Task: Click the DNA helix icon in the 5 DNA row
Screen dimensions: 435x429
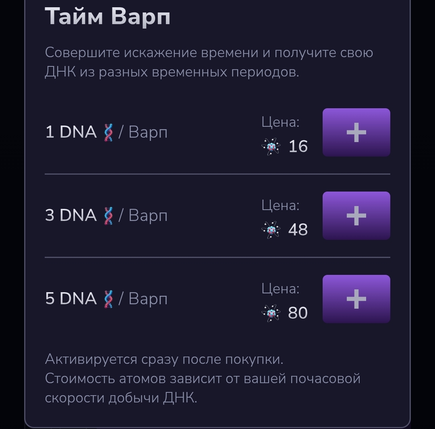Action: 108,299
